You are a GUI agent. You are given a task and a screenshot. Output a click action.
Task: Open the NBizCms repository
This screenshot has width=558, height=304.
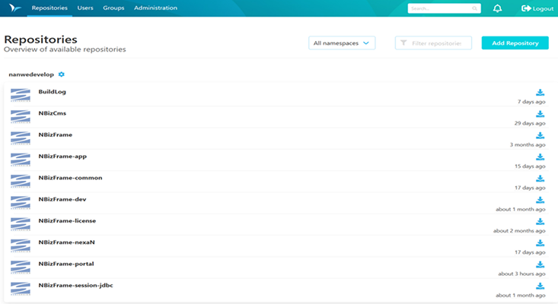(x=53, y=113)
